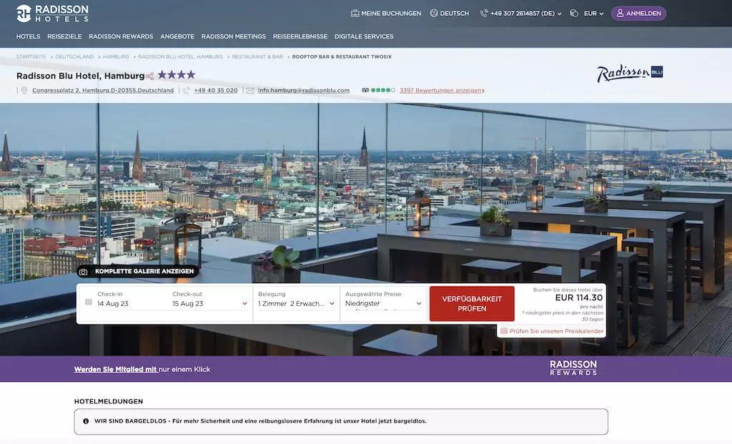Screen dimensions: 732x444
Task: Click the info icon in hotel notice
Action: tap(86, 421)
